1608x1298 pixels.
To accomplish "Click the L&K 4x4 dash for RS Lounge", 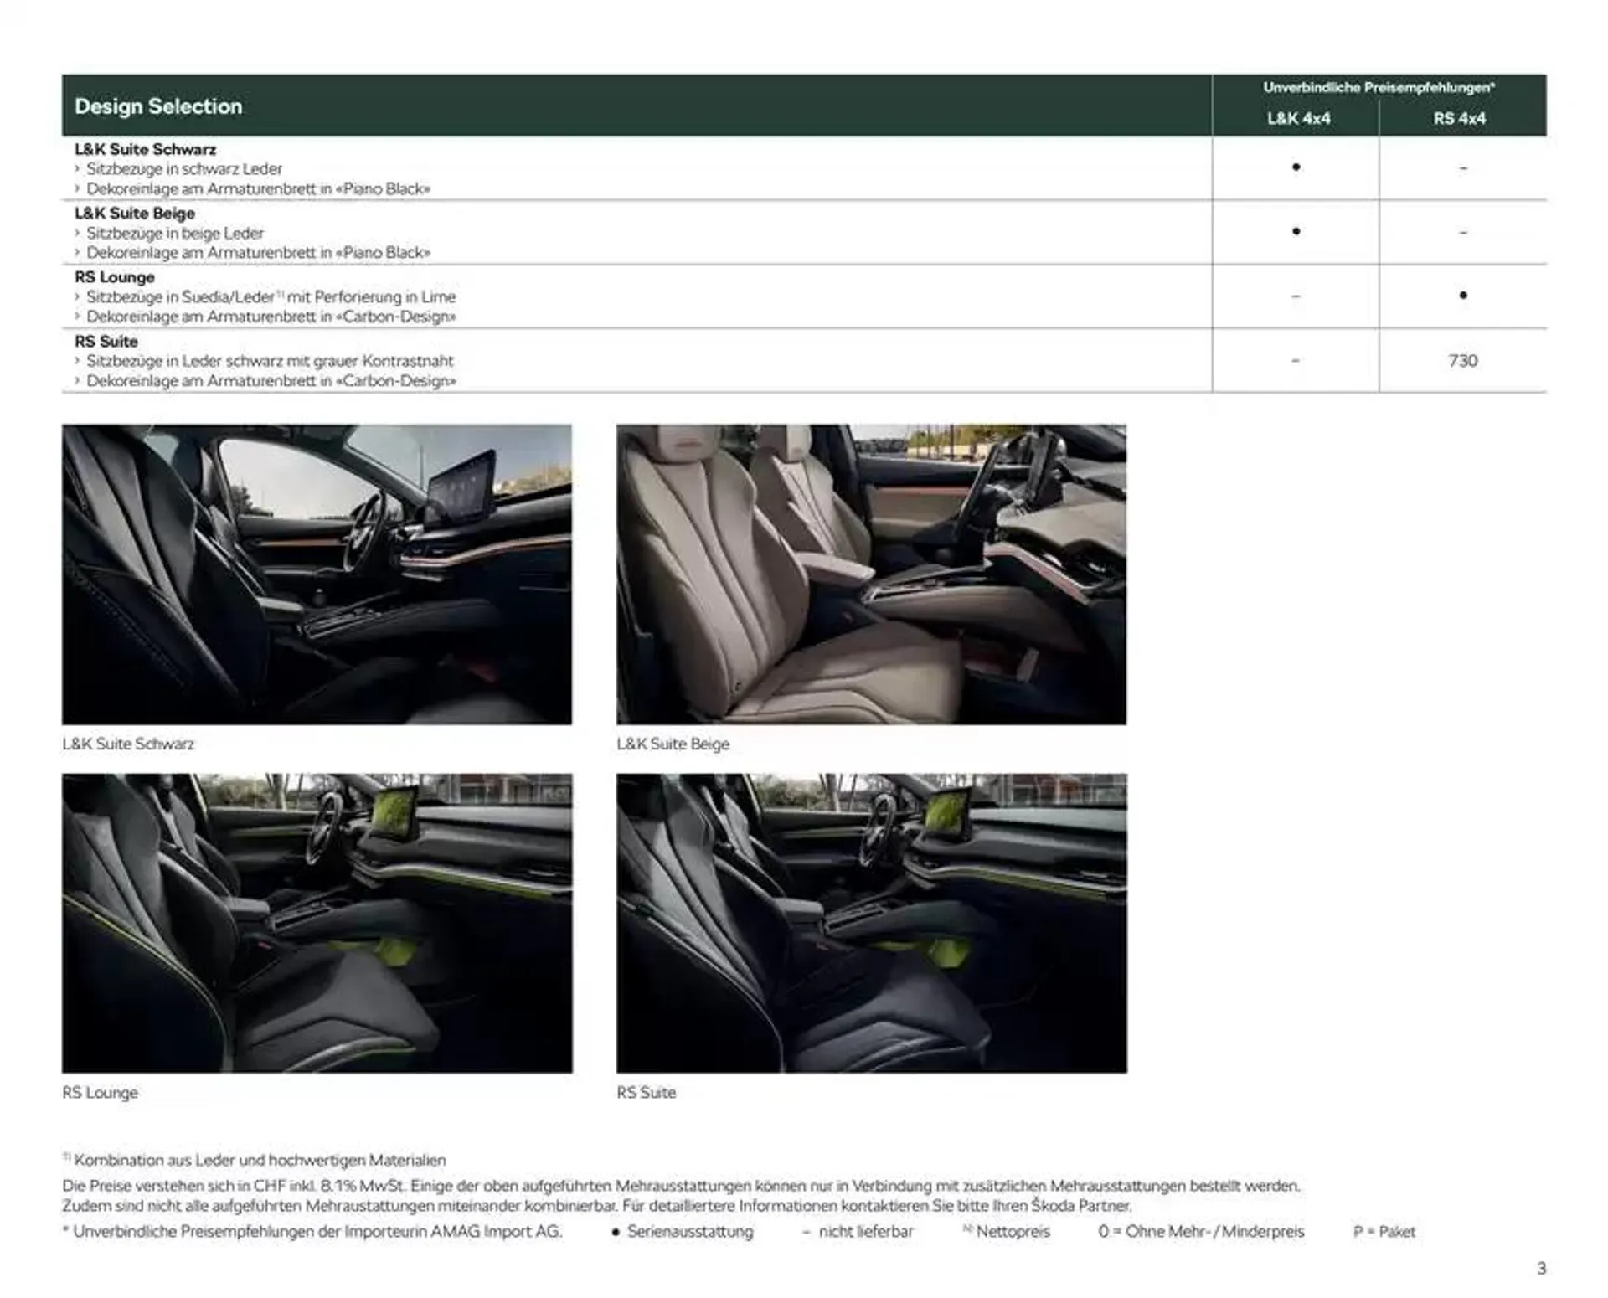I will pos(1296,296).
